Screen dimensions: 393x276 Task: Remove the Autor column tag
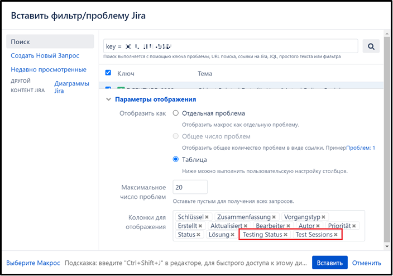click(318, 226)
